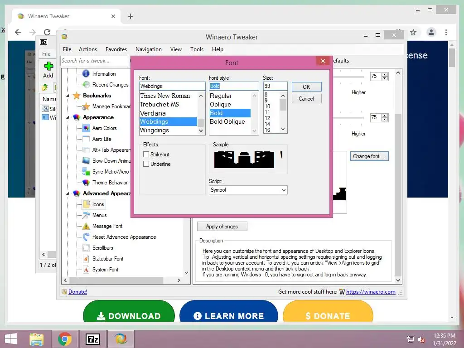464x348 pixels.
Task: Click the Manage Bookmarks icon
Action: tap(86, 106)
